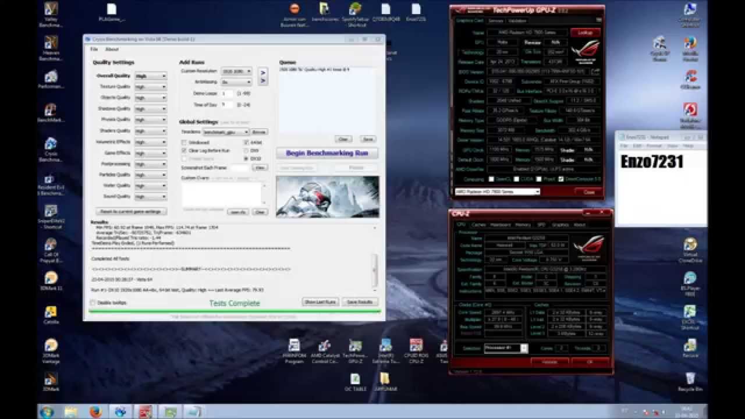The image size is (745, 419).
Task: Open Timedemo selection dropdown
Action: [226, 132]
